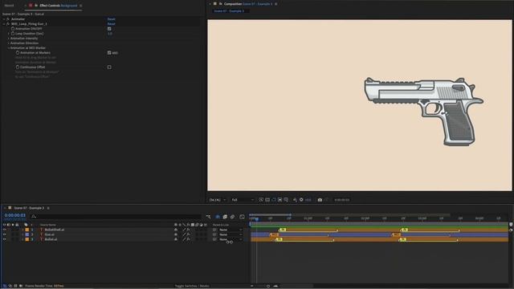The image size is (514, 289).
Task: Click the pick whip for BulletShell.ai parent
Action: (x=214, y=230)
